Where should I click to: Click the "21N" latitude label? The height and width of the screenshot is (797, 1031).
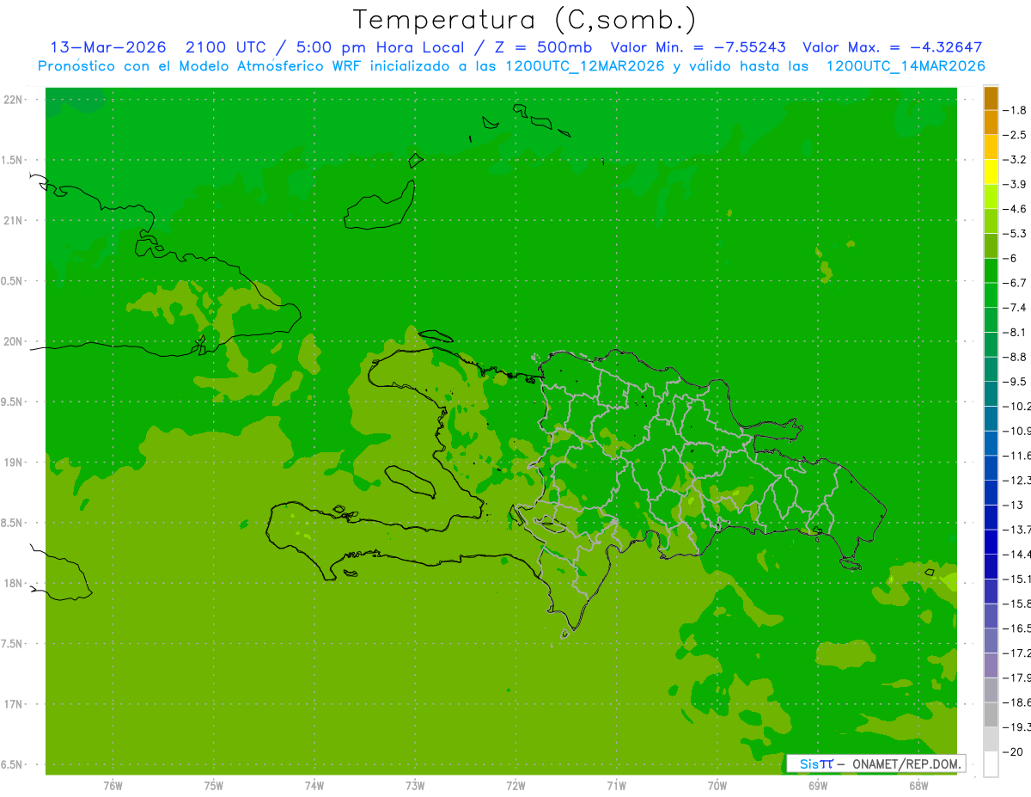13,220
